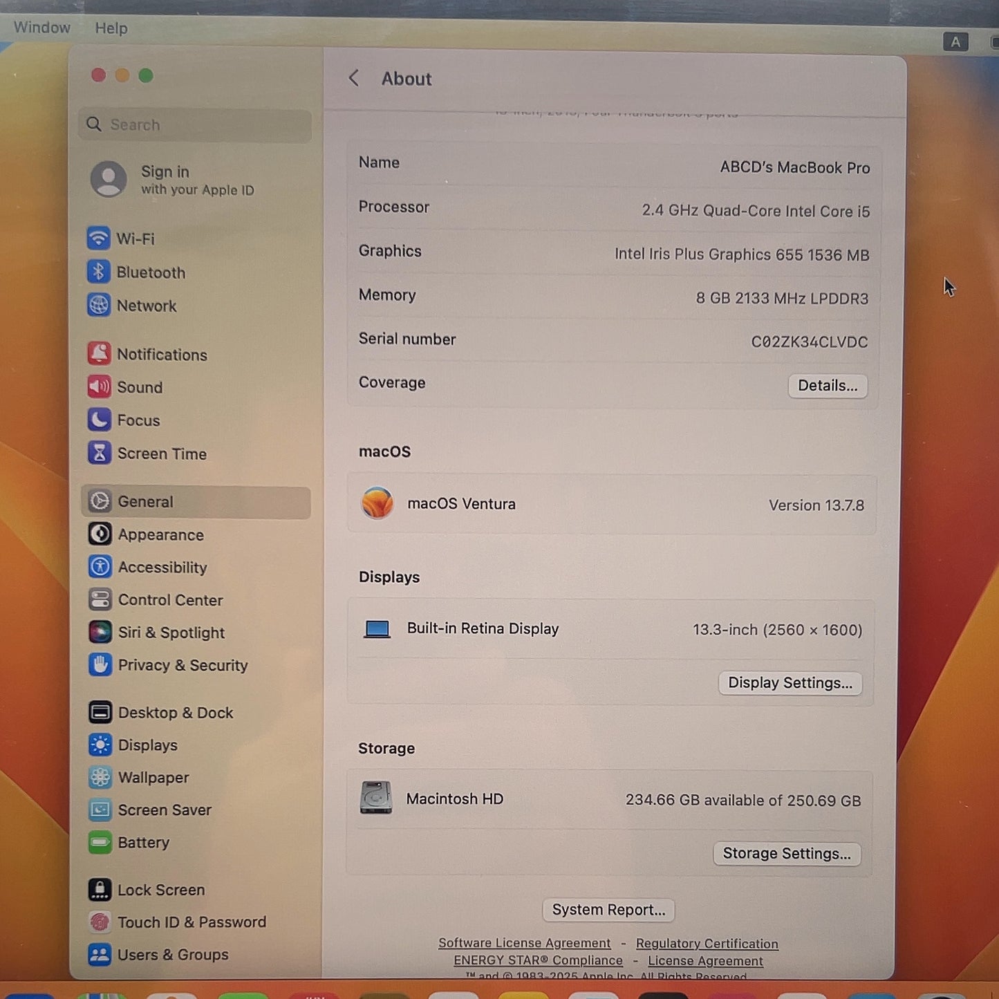
Task: Open Displays sun icon in sidebar
Action: pyautogui.click(x=100, y=745)
